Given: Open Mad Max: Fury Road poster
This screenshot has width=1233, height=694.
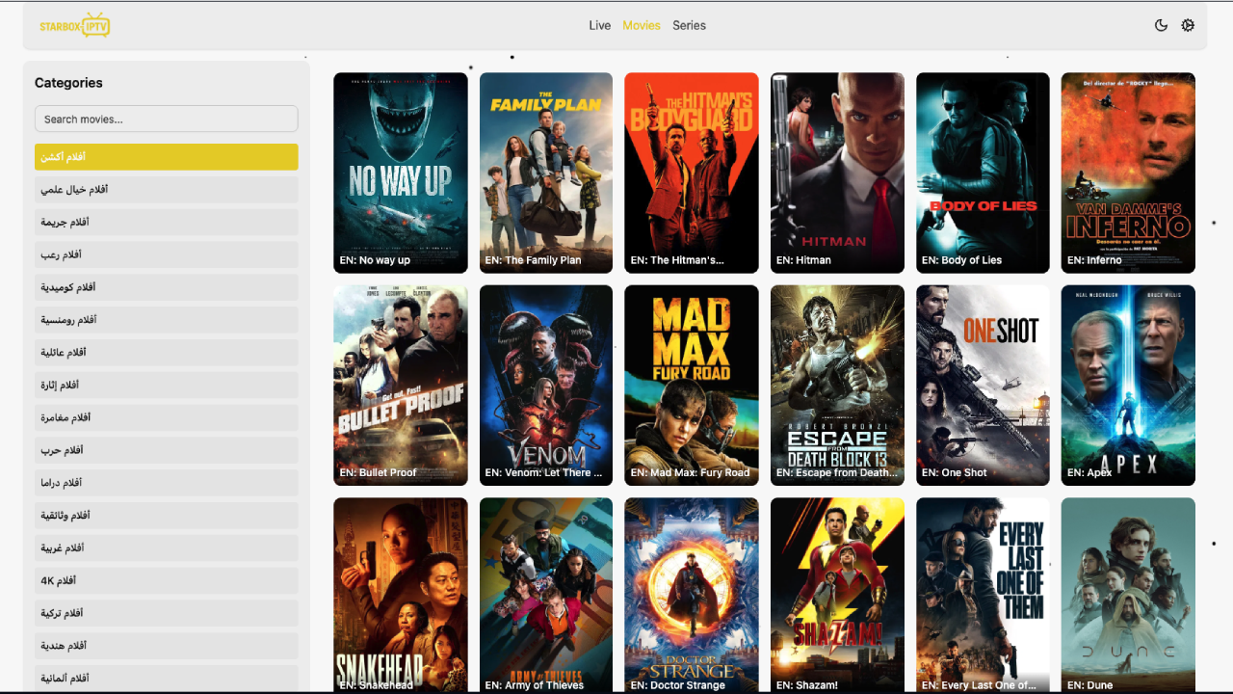Looking at the screenshot, I should [x=692, y=386].
